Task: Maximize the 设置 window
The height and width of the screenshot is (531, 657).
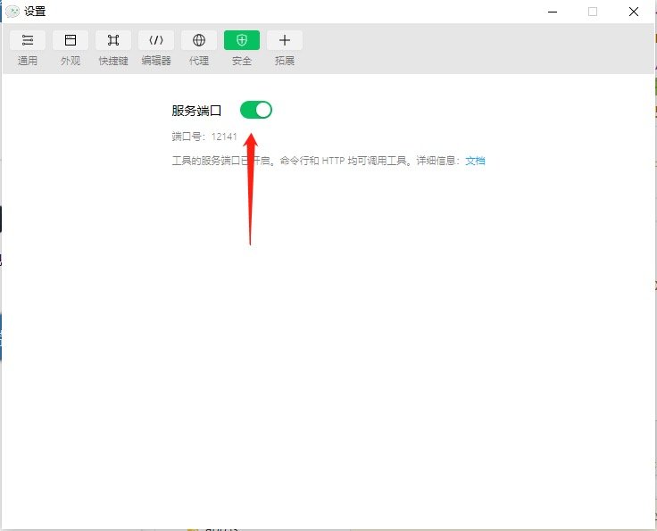Action: click(593, 12)
